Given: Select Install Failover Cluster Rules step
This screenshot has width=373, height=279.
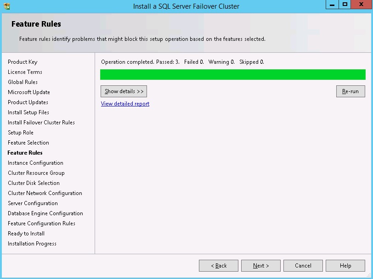Looking at the screenshot, I should tap(41, 123).
